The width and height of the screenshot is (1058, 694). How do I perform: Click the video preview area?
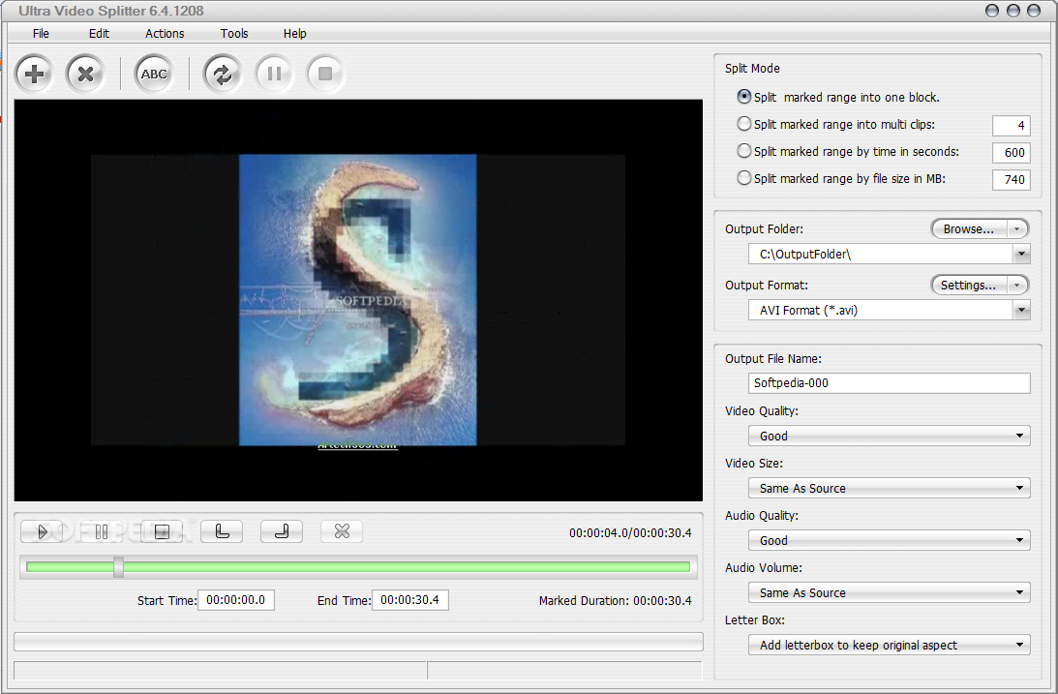[x=358, y=300]
